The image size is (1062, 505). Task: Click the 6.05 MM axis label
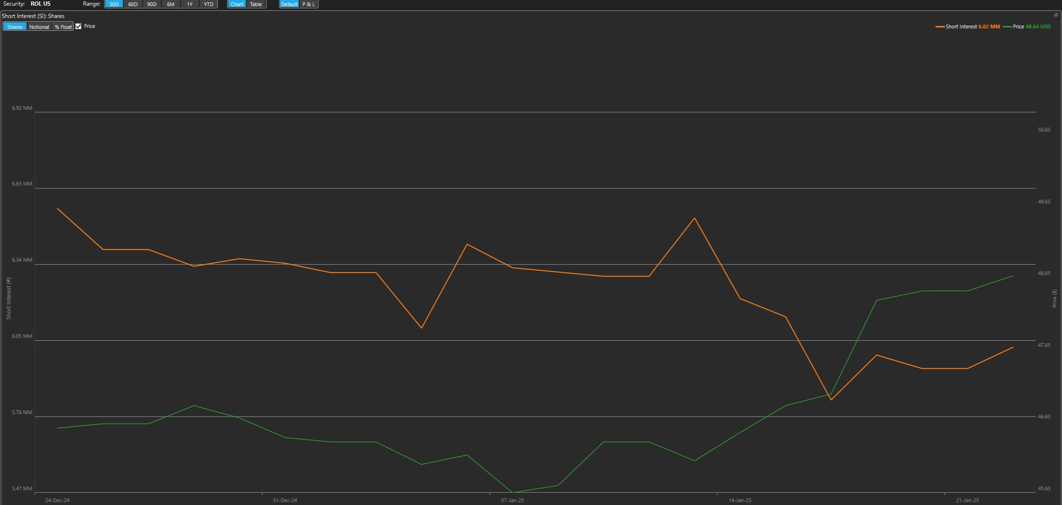click(22, 336)
